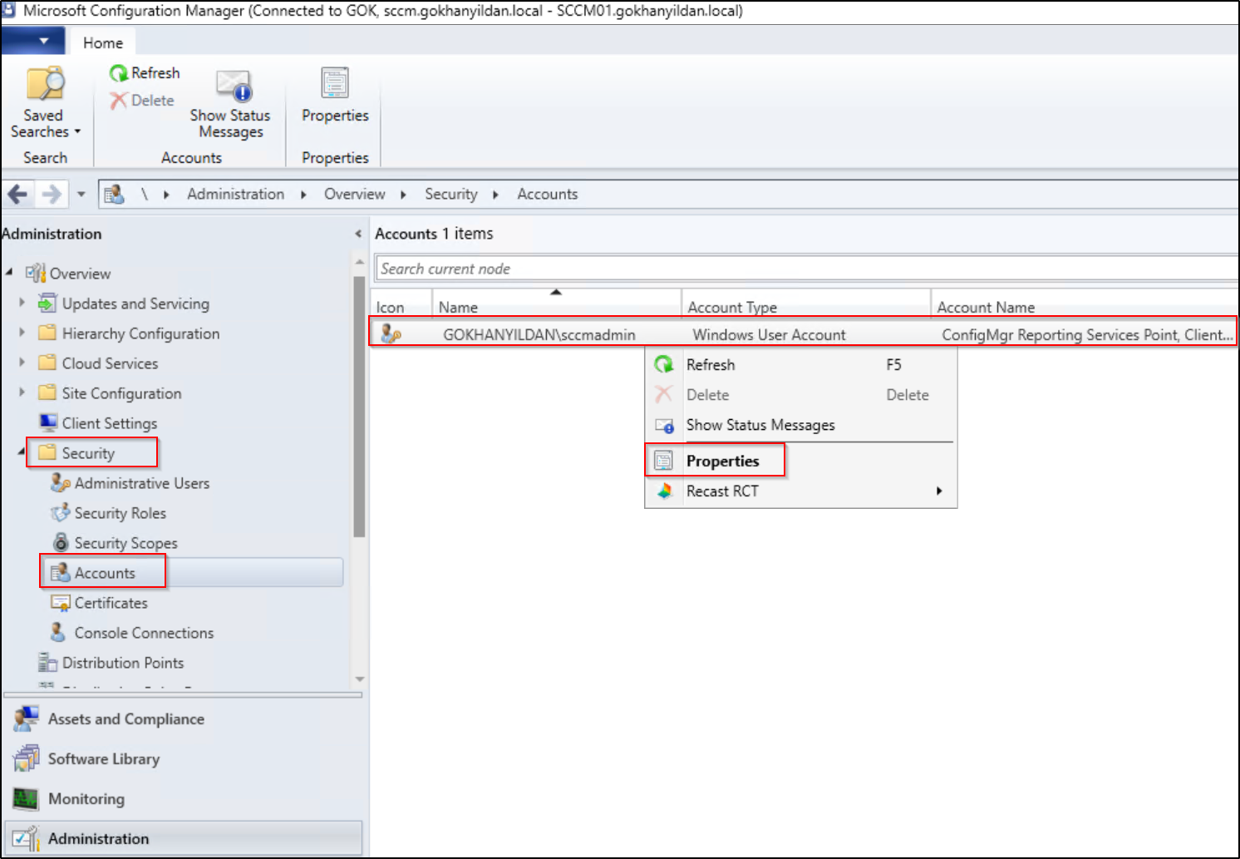This screenshot has width=1240, height=859.
Task: Collapse the Security tree node
Action: pos(22,452)
